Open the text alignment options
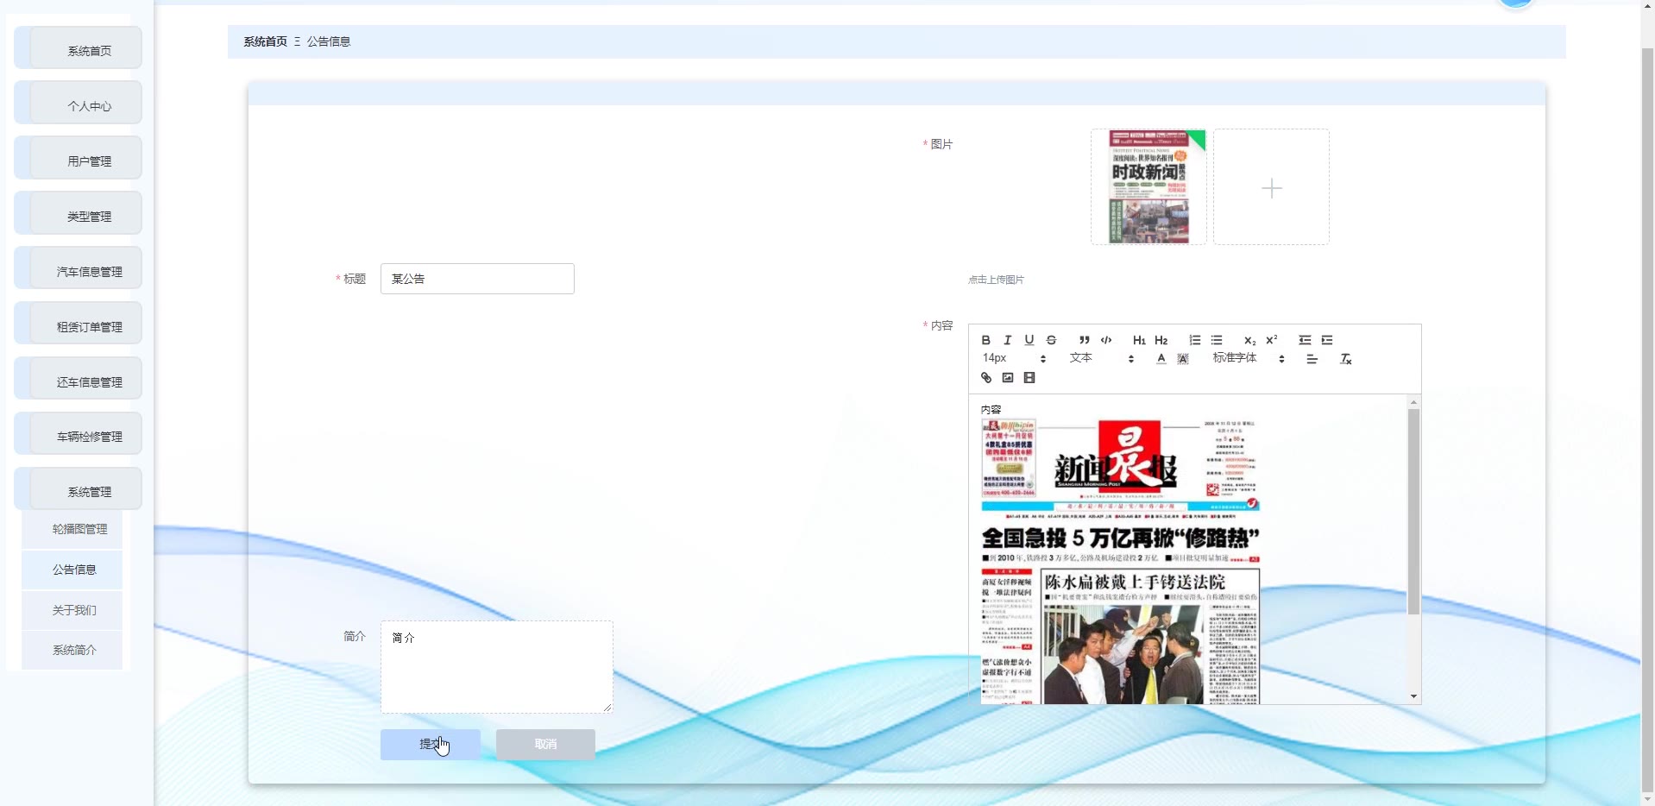Screen dimensions: 1655x806 (x=1312, y=359)
